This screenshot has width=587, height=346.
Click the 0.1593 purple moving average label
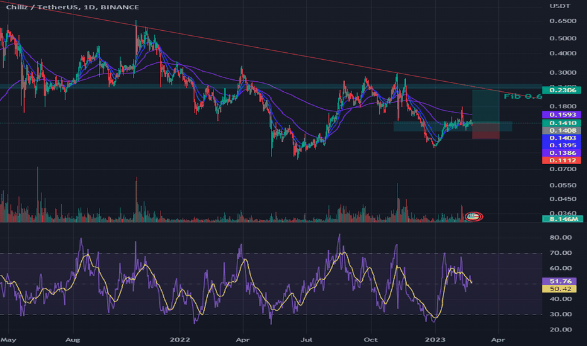click(x=562, y=115)
